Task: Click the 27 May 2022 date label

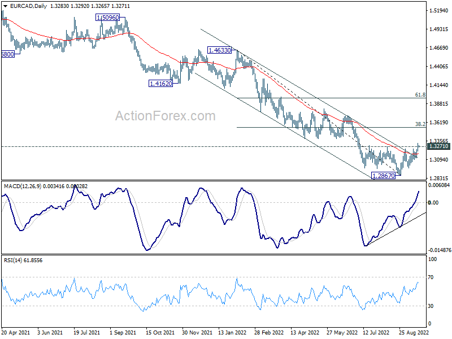Action: point(342,333)
